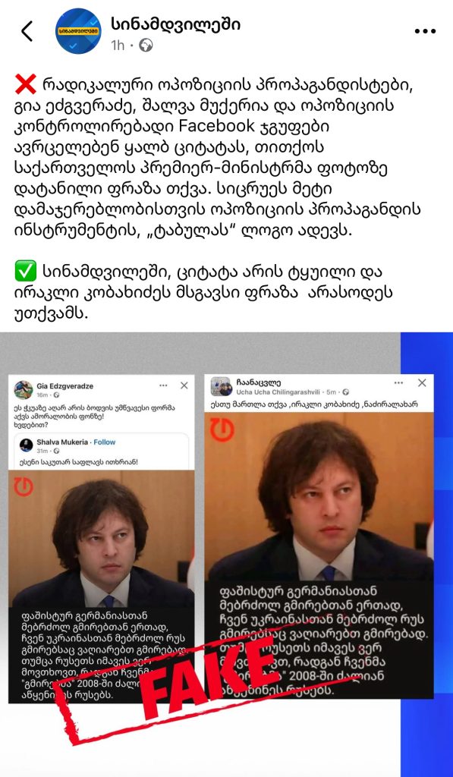Tap the public globe privacy icon
This screenshot has width=453, height=777.
click(x=146, y=46)
